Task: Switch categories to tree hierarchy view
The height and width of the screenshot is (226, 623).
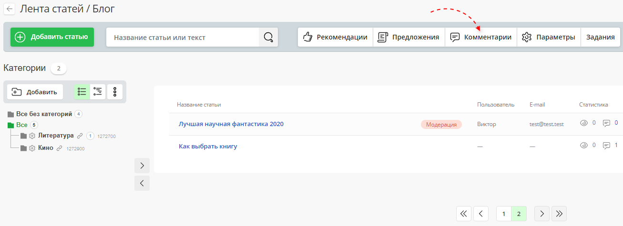Action: 98,92
